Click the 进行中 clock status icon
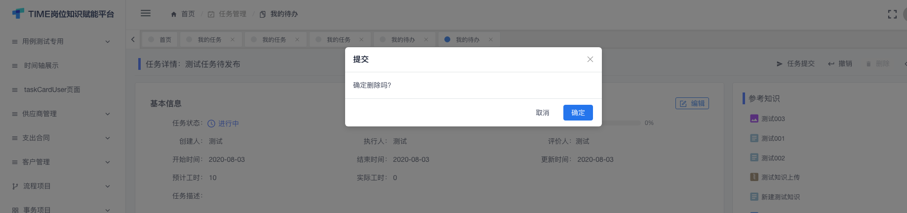The height and width of the screenshot is (213, 907). tap(211, 123)
